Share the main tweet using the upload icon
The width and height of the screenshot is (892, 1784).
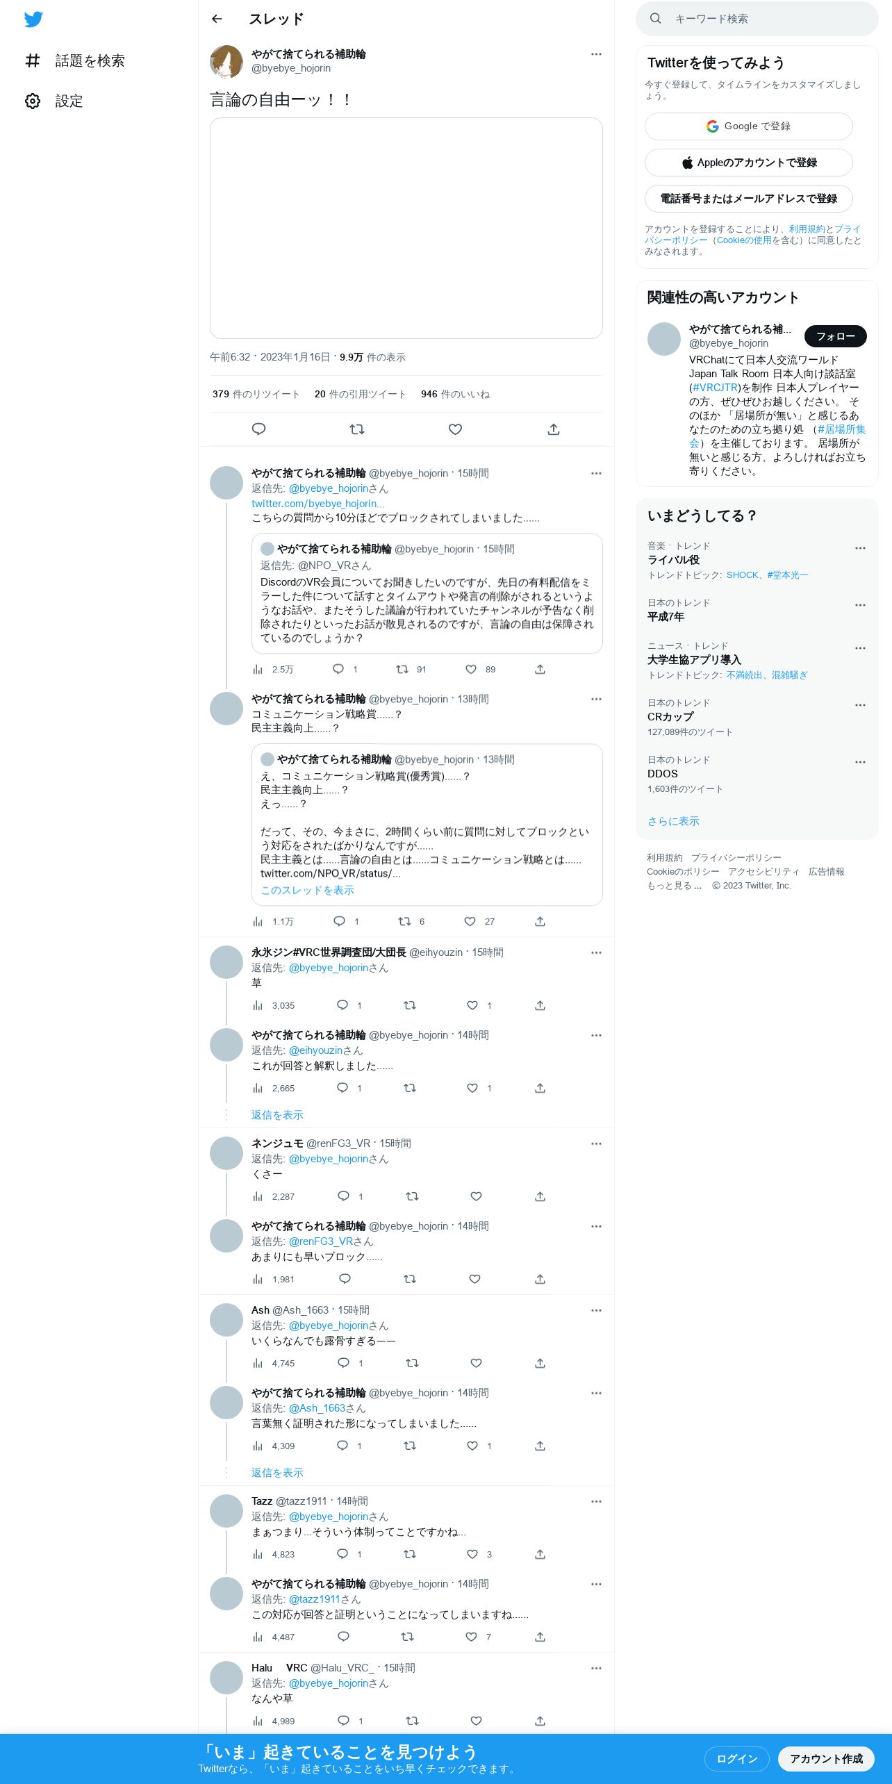point(554,429)
